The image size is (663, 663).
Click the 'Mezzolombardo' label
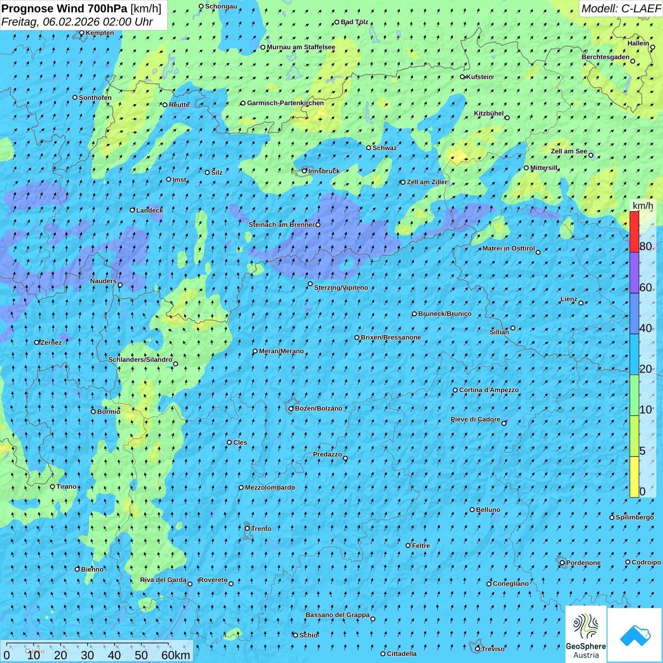point(270,487)
